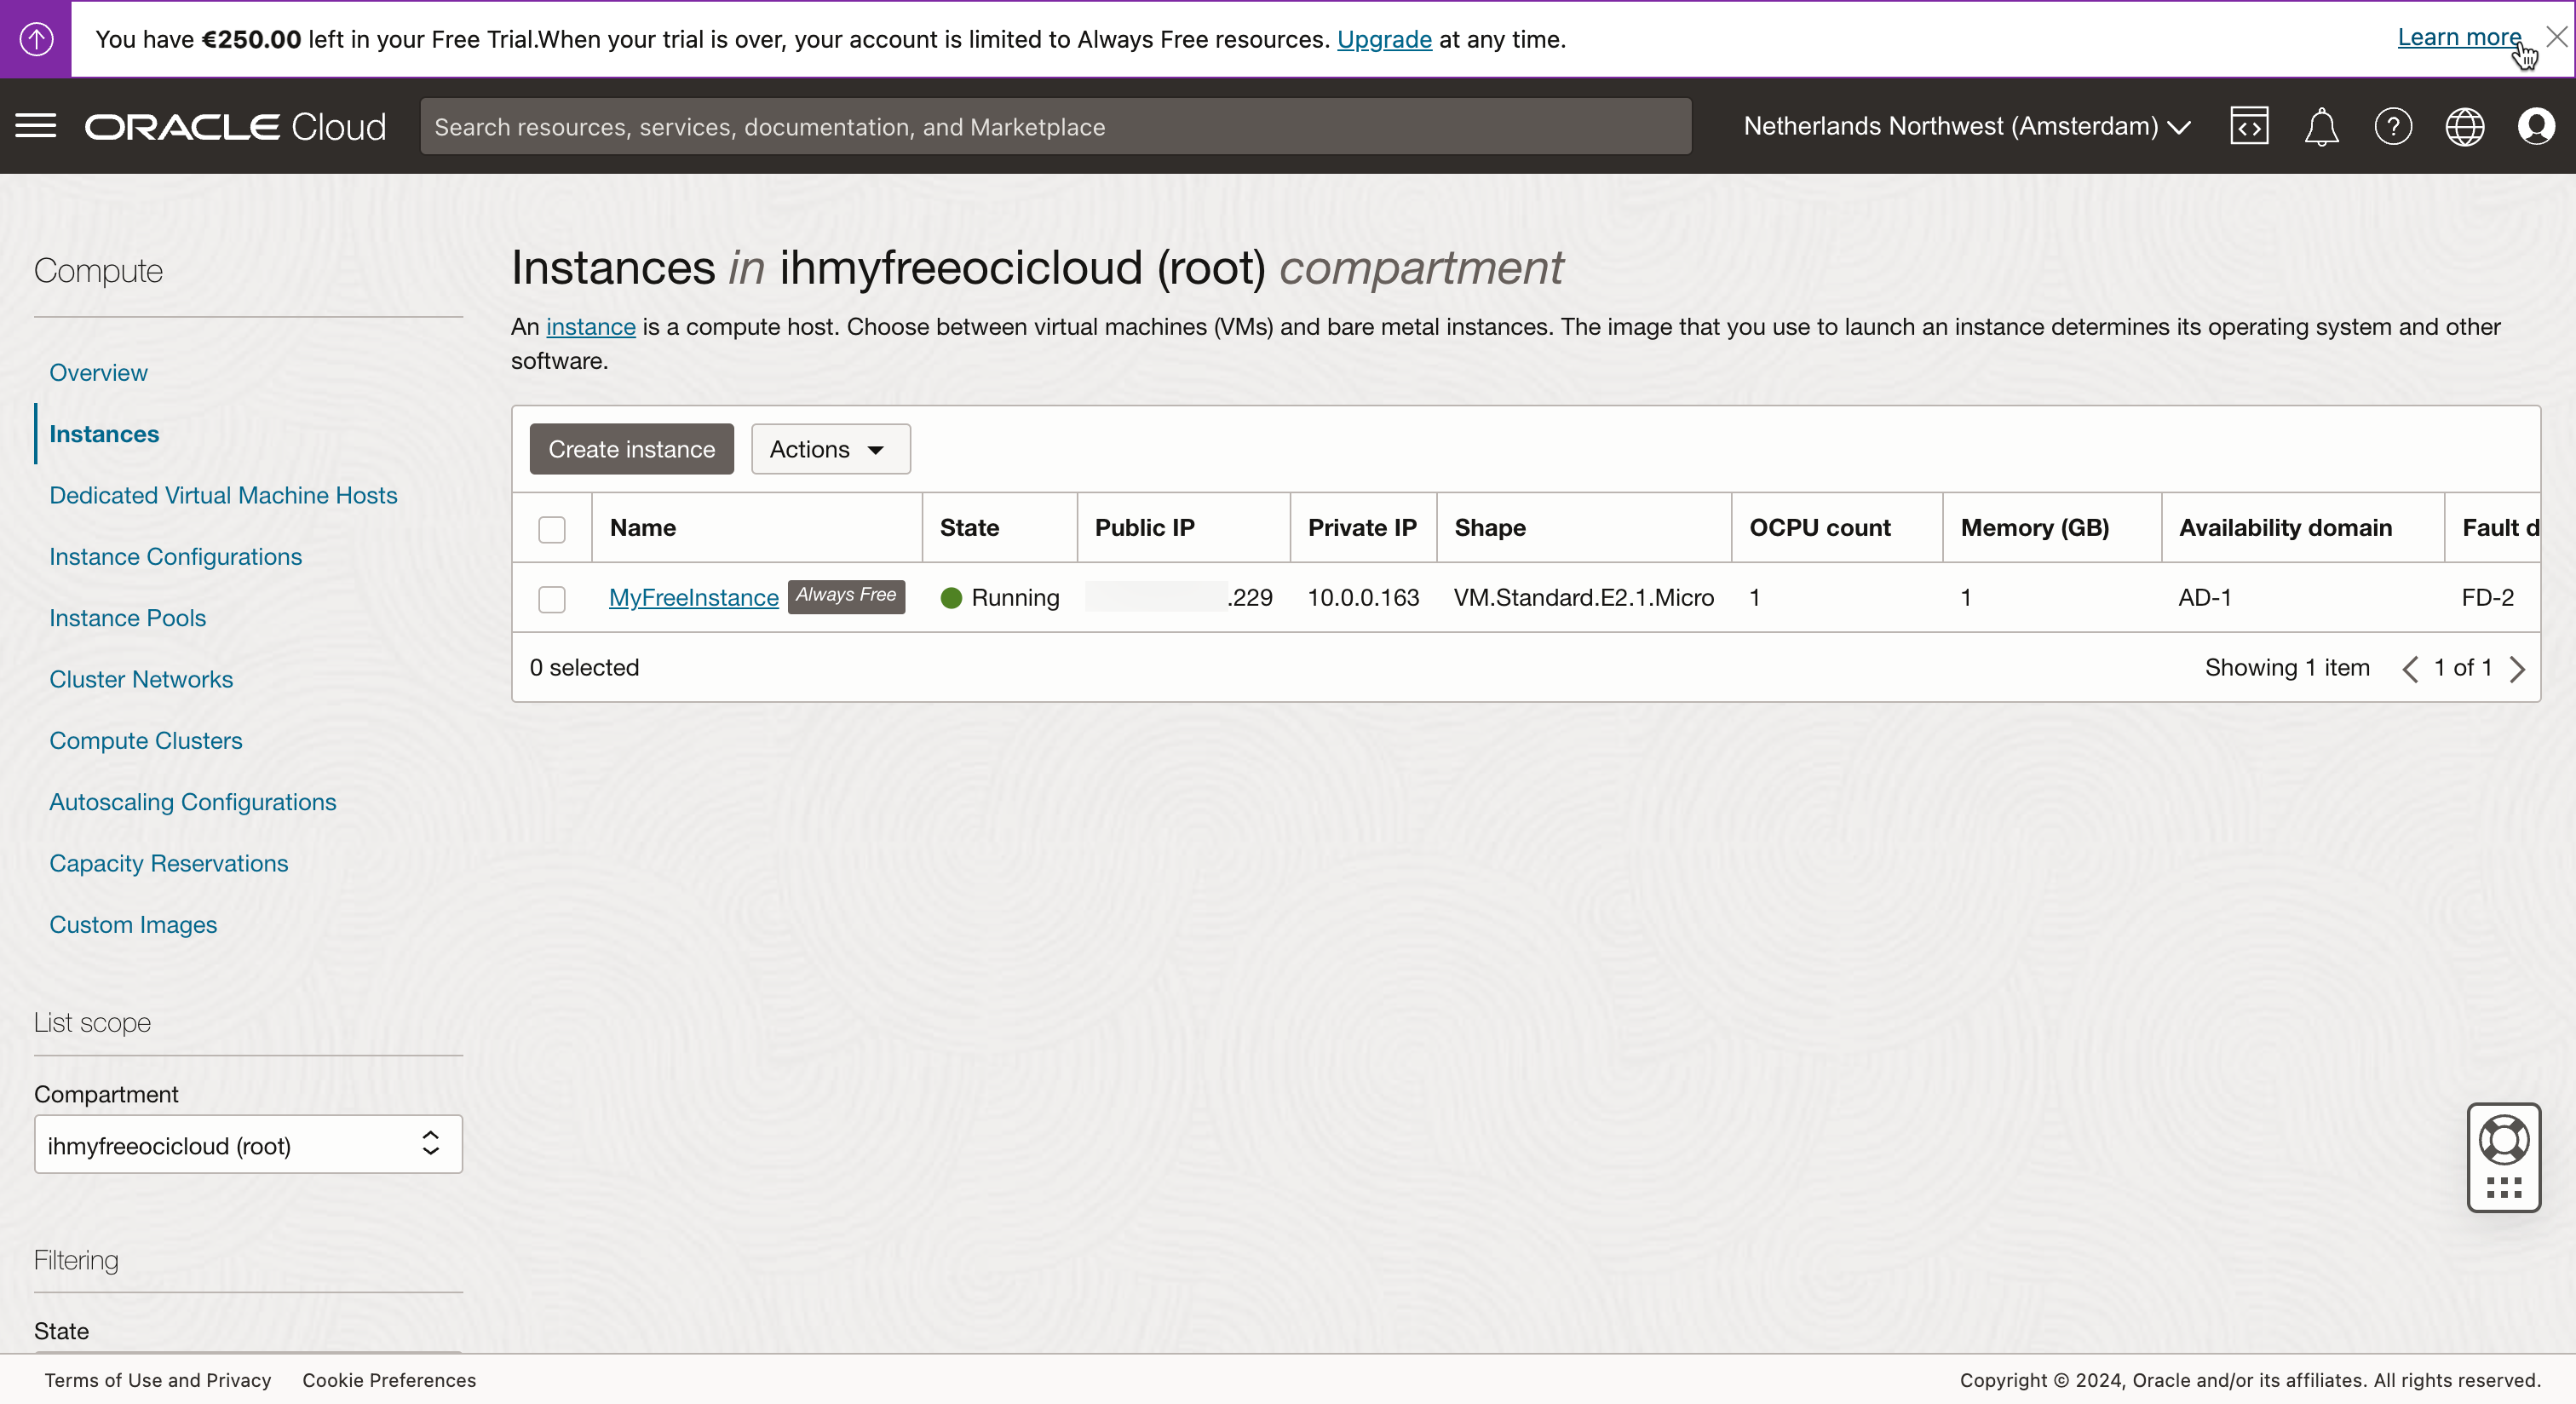Navigate to Instance Pools in sidebar
Image resolution: width=2576 pixels, height=1404 pixels.
pyautogui.click(x=128, y=618)
